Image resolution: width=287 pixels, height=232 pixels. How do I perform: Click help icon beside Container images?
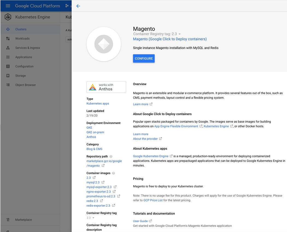coord(114,173)
